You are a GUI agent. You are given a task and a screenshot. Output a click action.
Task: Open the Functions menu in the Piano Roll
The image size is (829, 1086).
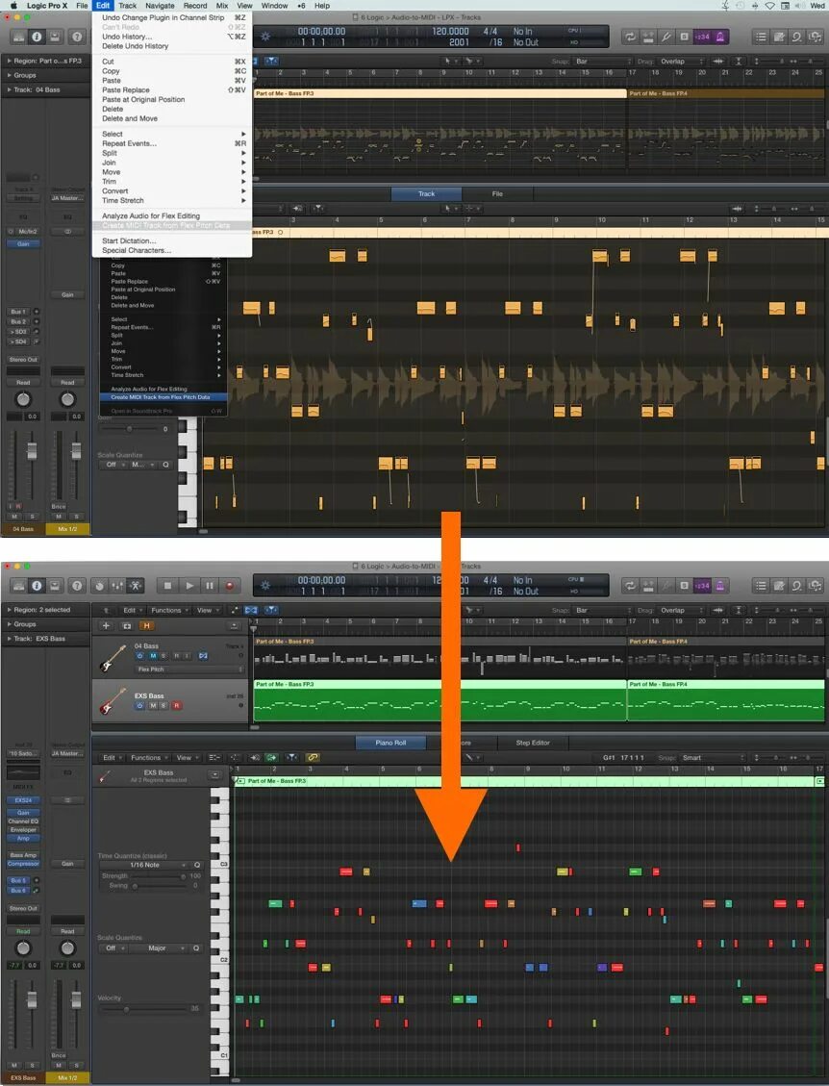[148, 758]
